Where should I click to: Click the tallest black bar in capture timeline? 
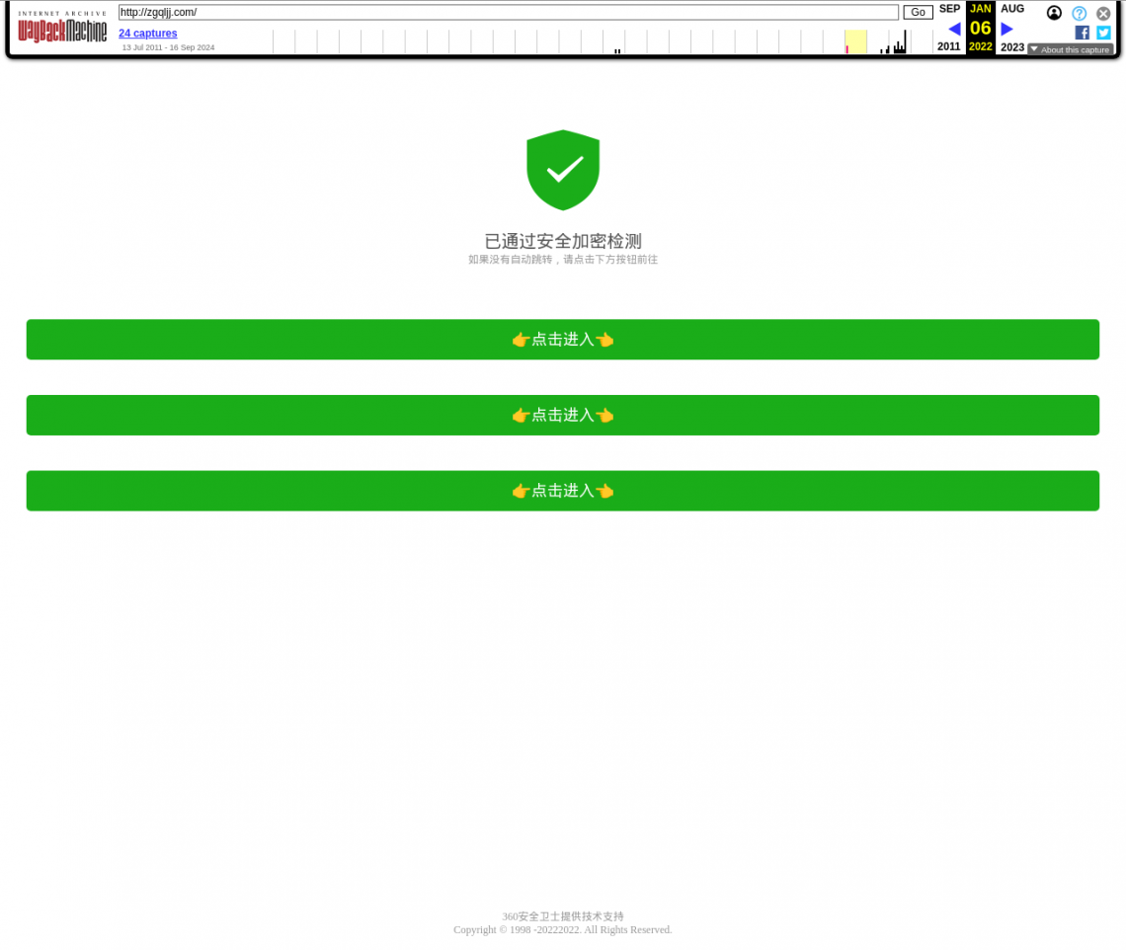[x=904, y=41]
